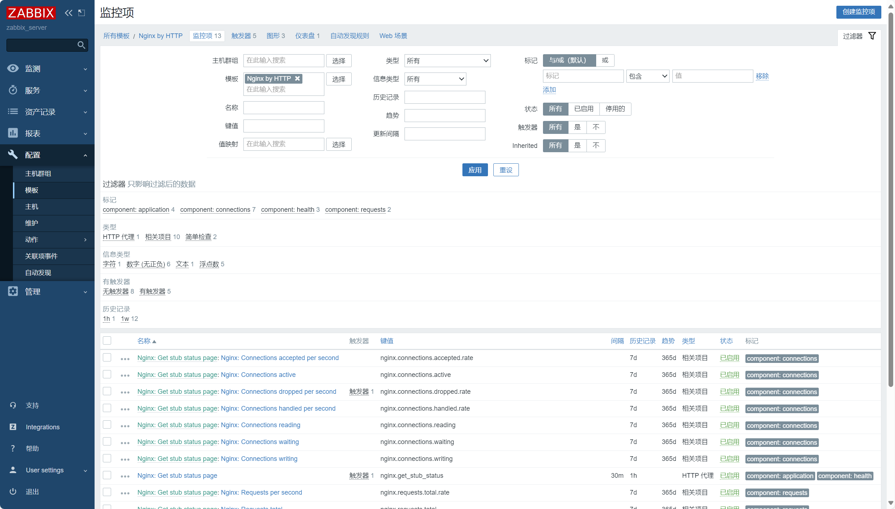Viewport: 895px width, 509px height.
Task: Set 状态 filter to 已启用
Action: (x=584, y=109)
